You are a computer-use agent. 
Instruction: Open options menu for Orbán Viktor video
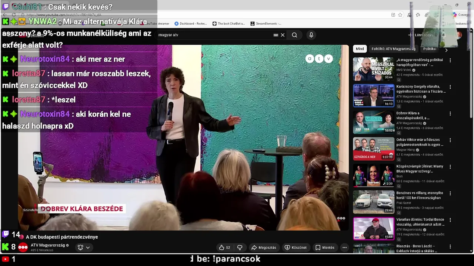click(450, 140)
